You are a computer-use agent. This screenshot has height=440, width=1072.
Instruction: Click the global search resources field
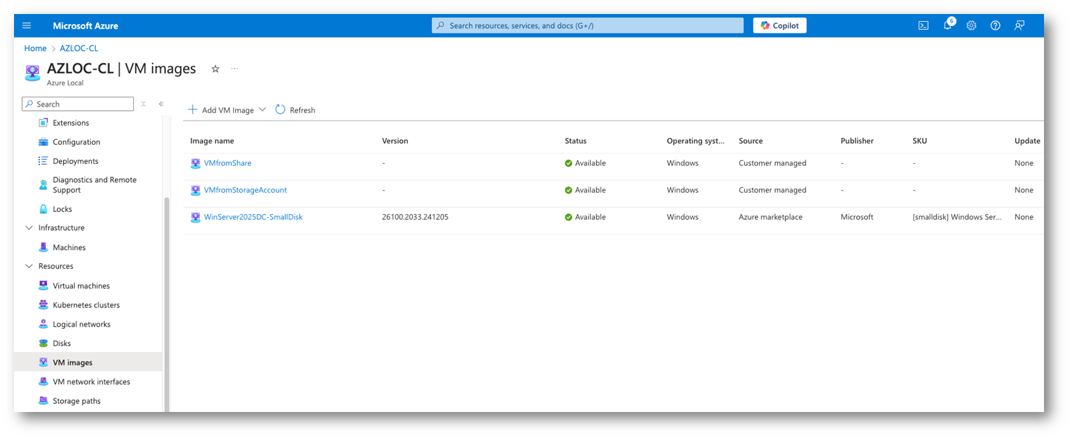[587, 26]
